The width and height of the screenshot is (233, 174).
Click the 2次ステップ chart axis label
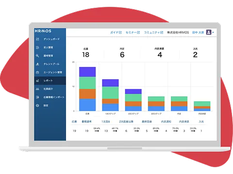pos(133,114)
